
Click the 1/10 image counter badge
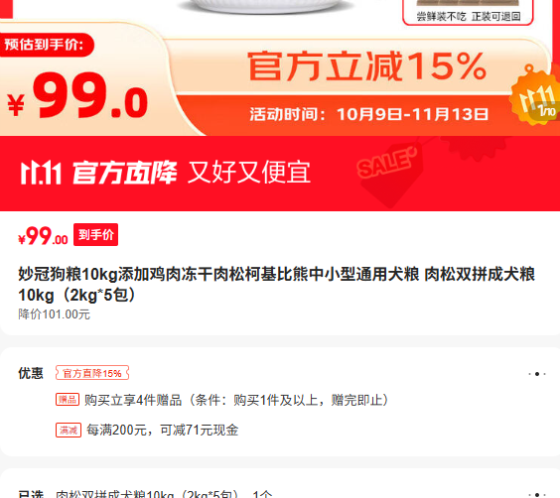tap(545, 111)
